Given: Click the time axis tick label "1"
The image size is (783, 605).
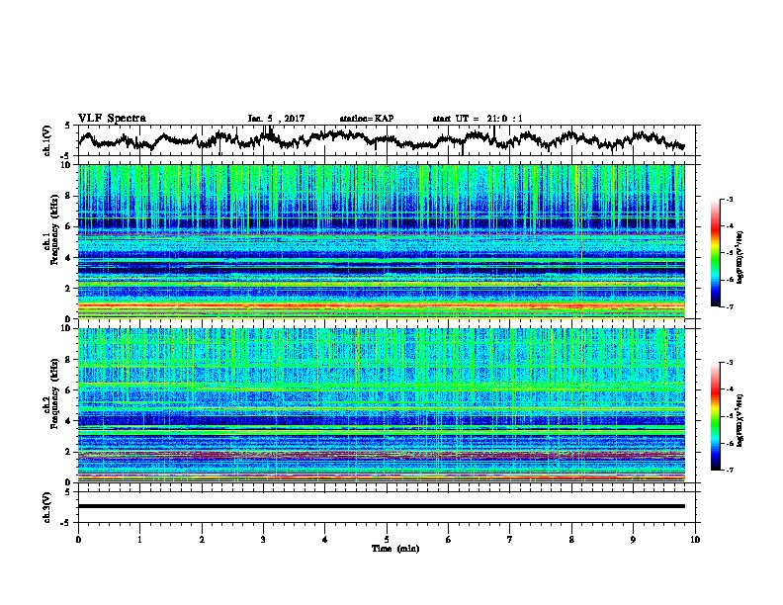Looking at the screenshot, I should click(139, 540).
